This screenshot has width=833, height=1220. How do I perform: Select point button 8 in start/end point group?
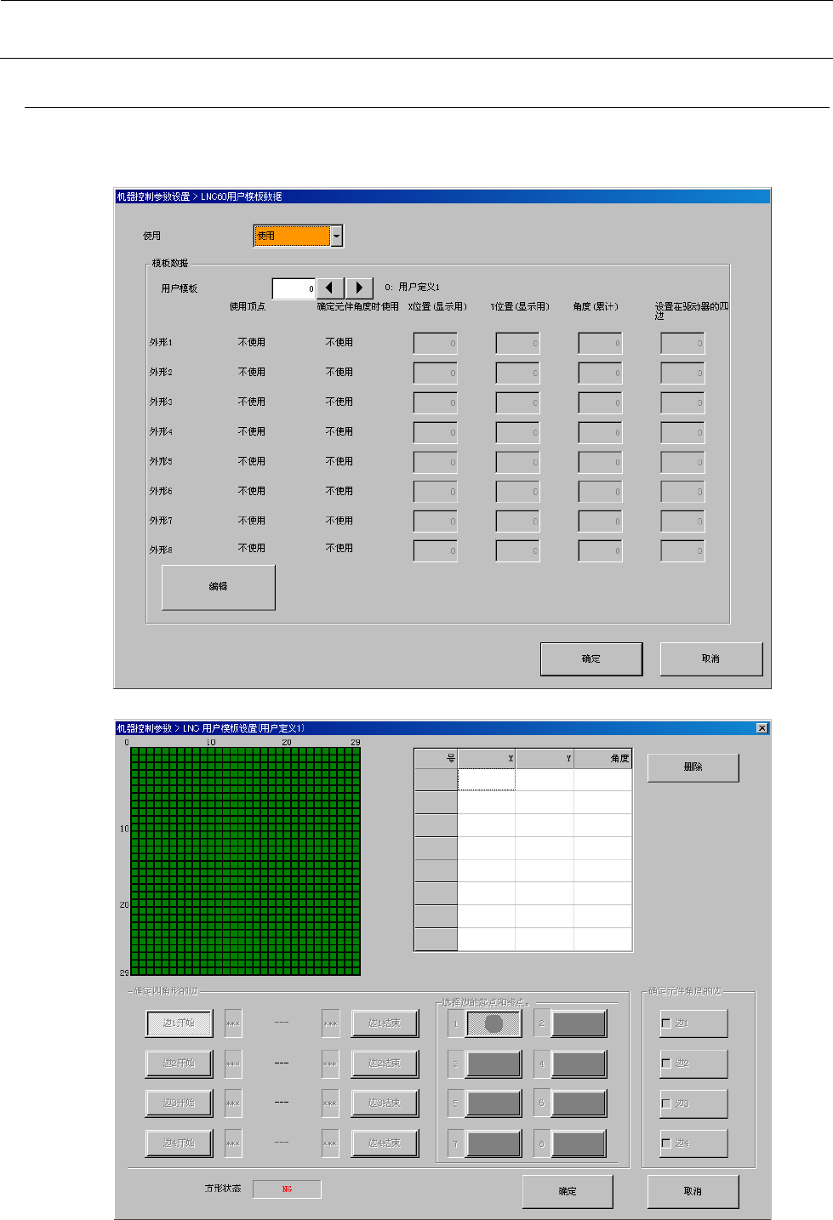pyautogui.click(x=579, y=1143)
